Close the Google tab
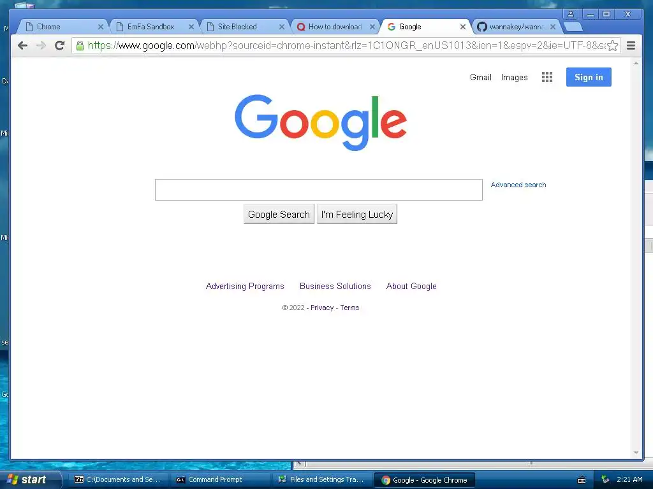 coord(463,27)
